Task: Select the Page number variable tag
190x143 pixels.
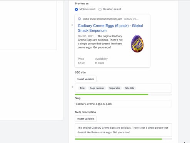Action: pos(97,88)
